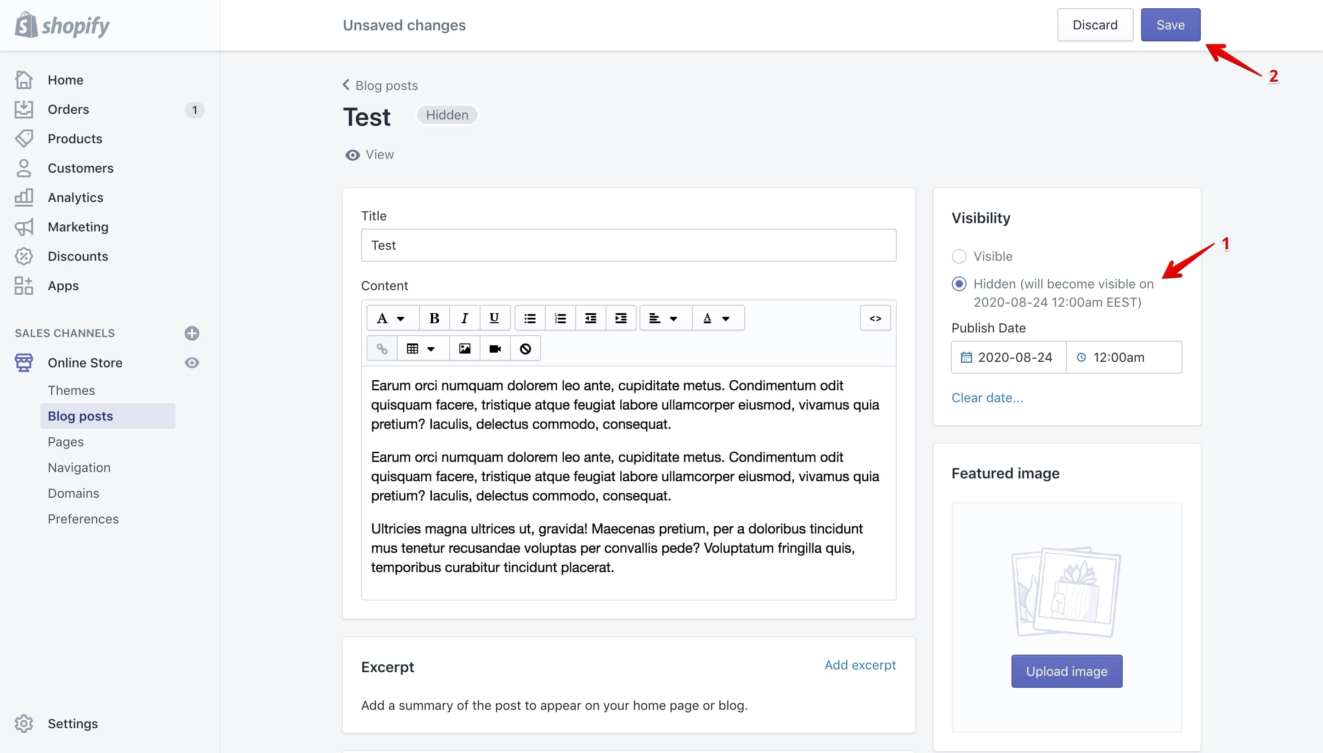
Task: Select the Hidden radio option
Action: (x=959, y=284)
